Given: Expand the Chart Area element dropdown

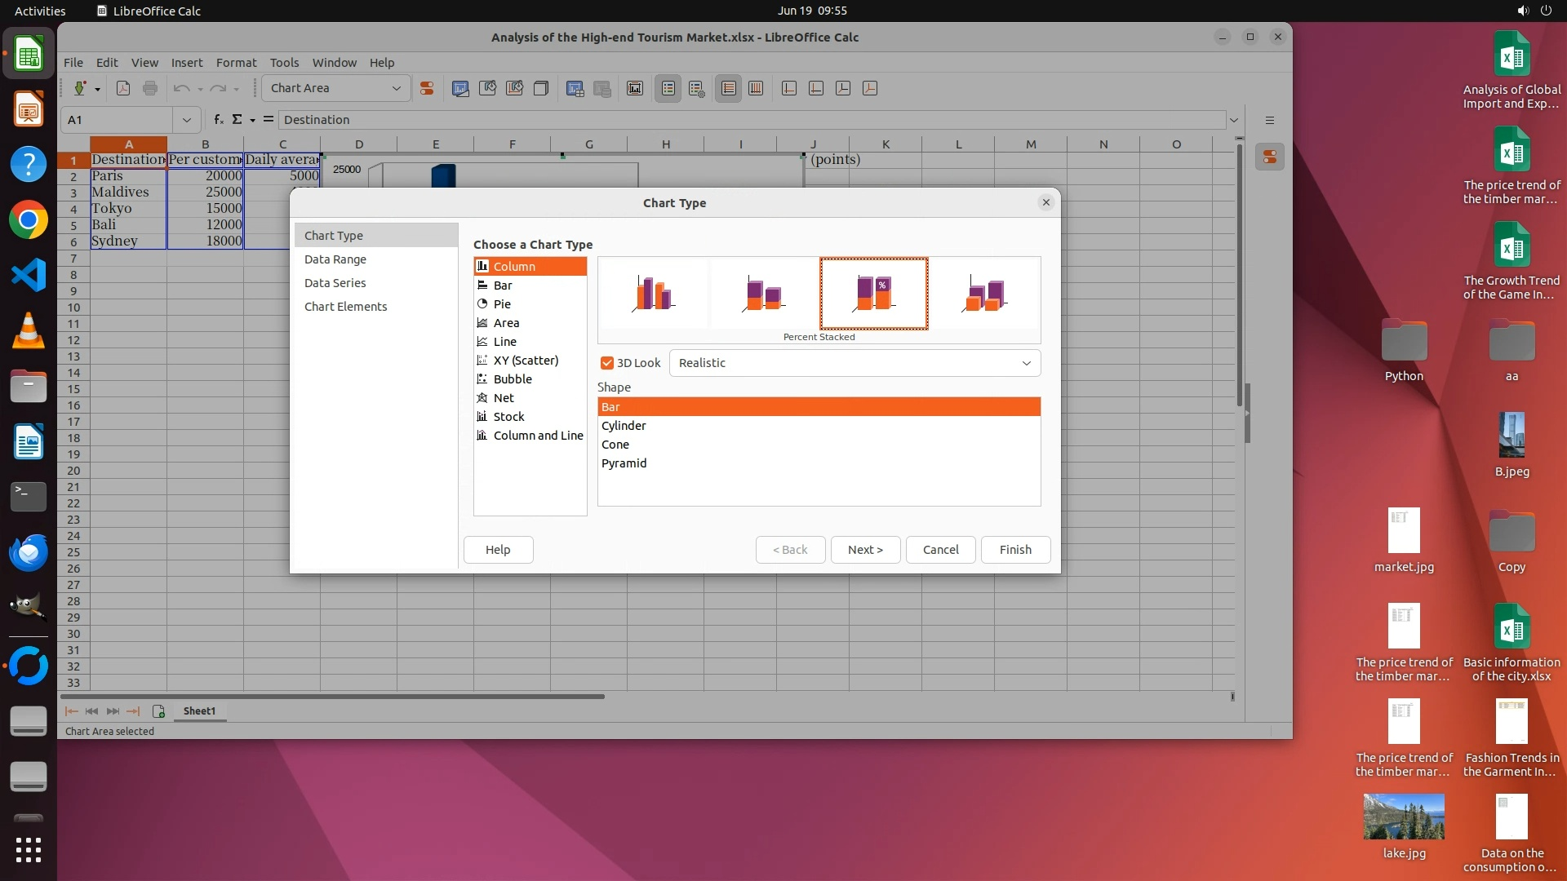Looking at the screenshot, I should click(x=397, y=88).
